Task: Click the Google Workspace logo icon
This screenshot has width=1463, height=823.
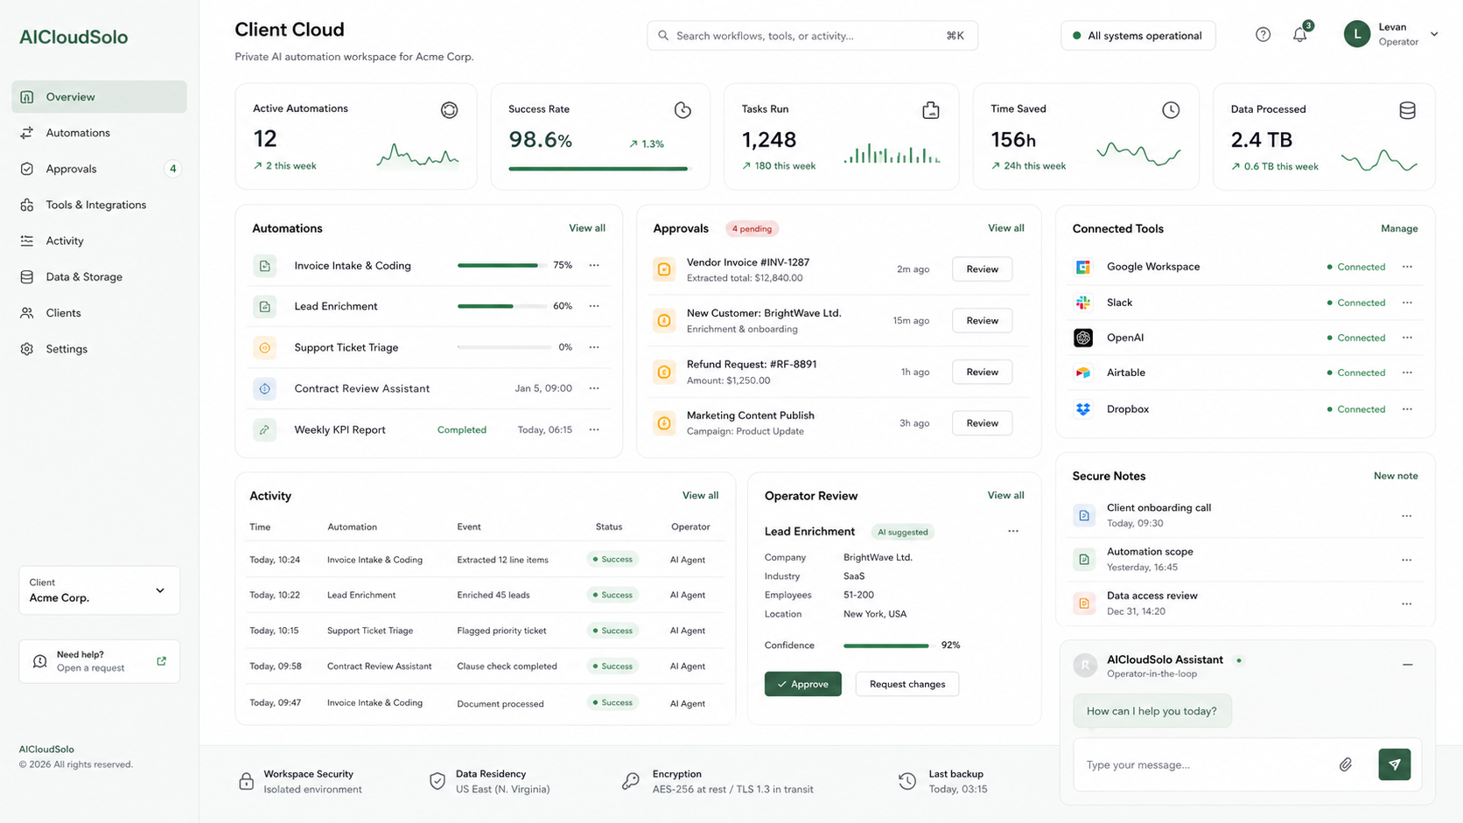Action: [x=1083, y=267]
